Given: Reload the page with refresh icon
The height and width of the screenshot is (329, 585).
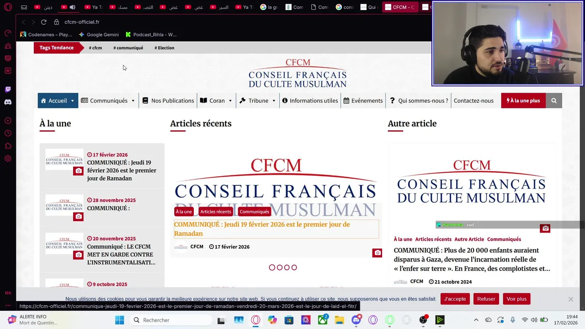Looking at the screenshot, I should tap(43, 22).
